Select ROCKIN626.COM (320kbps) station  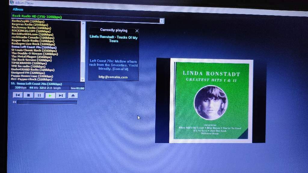[x=31, y=31]
